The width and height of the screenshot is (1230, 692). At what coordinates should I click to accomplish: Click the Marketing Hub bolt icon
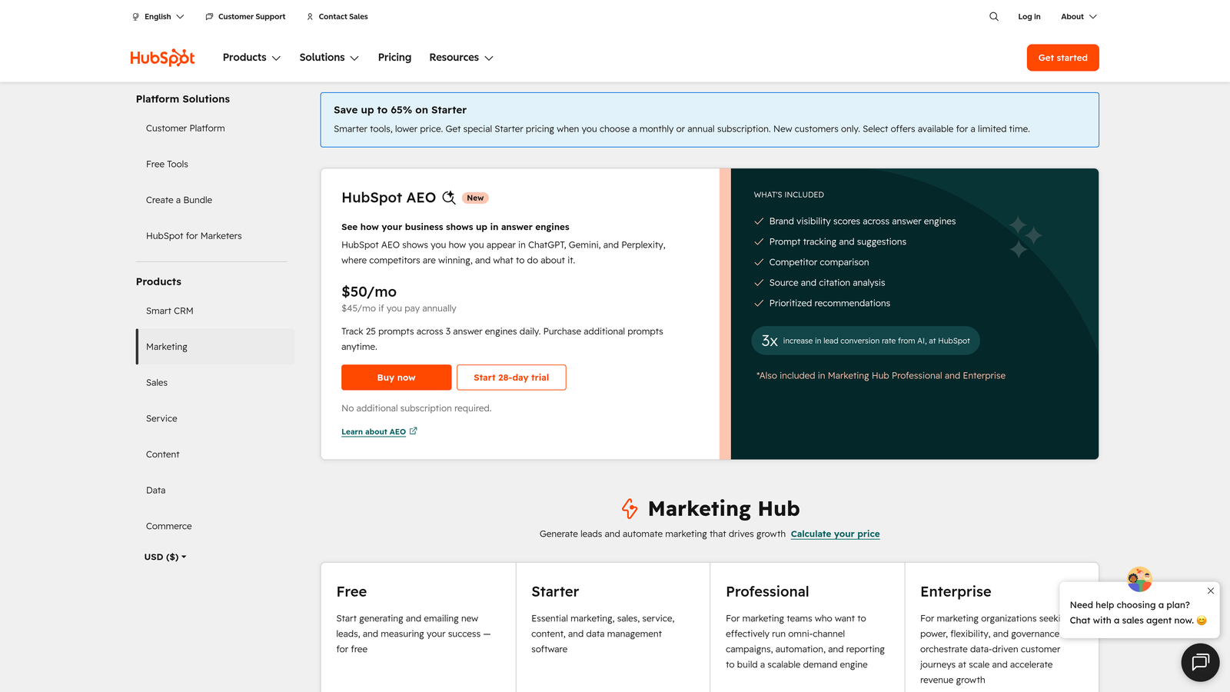tap(630, 508)
